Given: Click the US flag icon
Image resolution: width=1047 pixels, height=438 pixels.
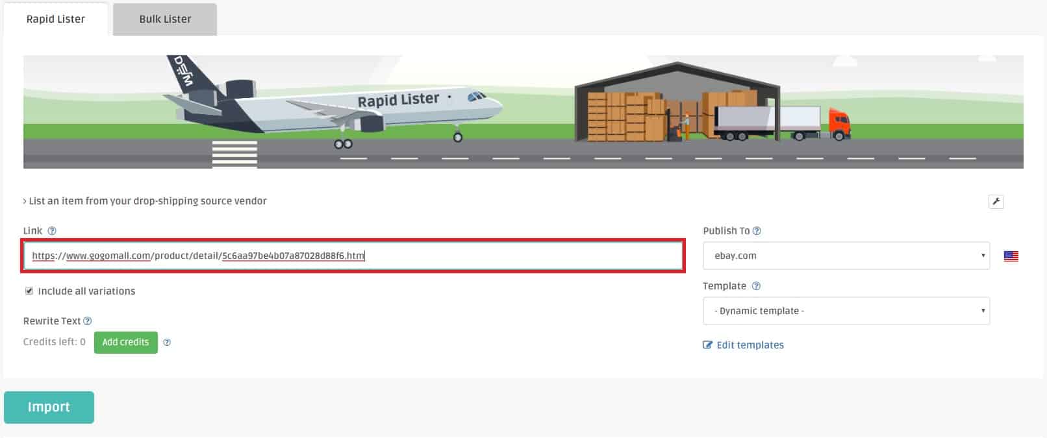Looking at the screenshot, I should [1011, 256].
